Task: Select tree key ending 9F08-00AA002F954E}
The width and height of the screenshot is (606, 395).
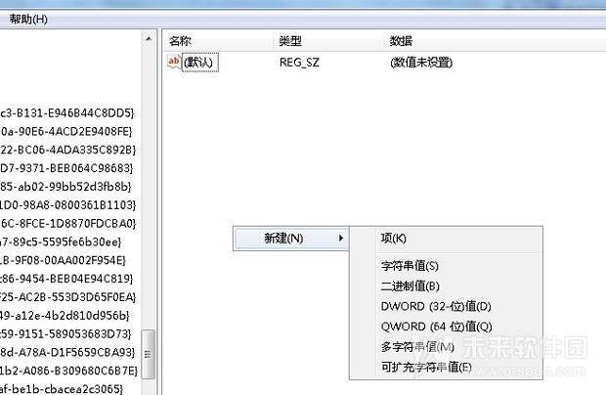Action: (x=63, y=260)
